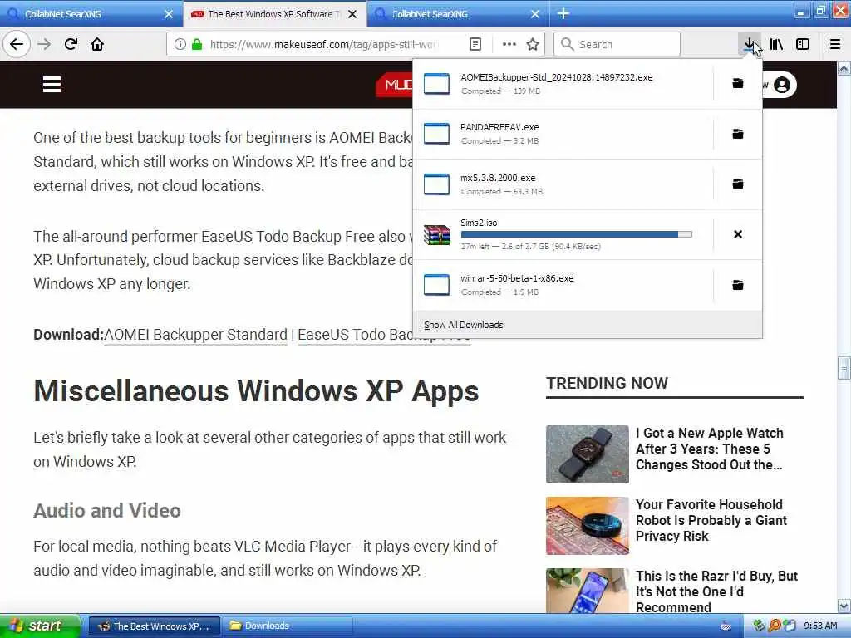This screenshot has height=638, width=851.
Task: Click Show All Downloads
Action: 464,325
